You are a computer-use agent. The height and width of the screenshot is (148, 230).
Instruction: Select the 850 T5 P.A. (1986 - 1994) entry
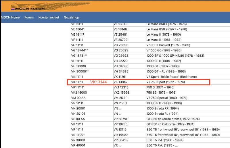tap(164, 140)
